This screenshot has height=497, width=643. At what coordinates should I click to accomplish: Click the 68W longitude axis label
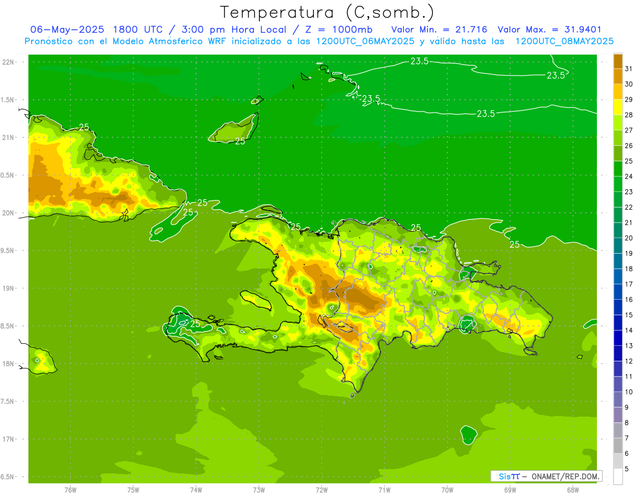pyautogui.click(x=573, y=489)
